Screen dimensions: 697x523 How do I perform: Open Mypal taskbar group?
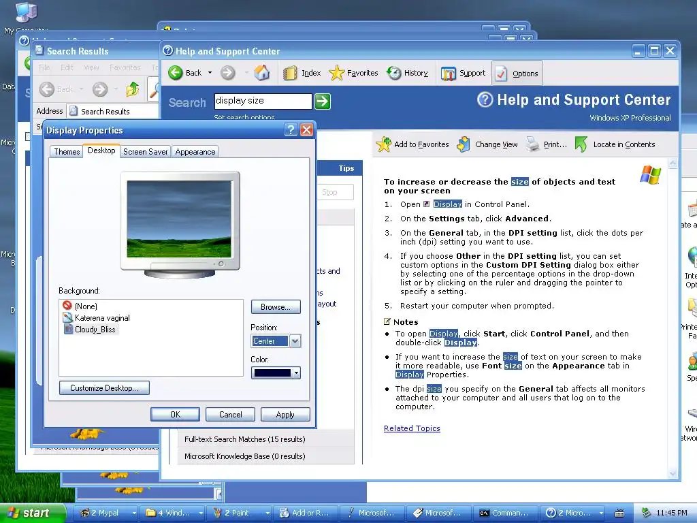(105, 513)
